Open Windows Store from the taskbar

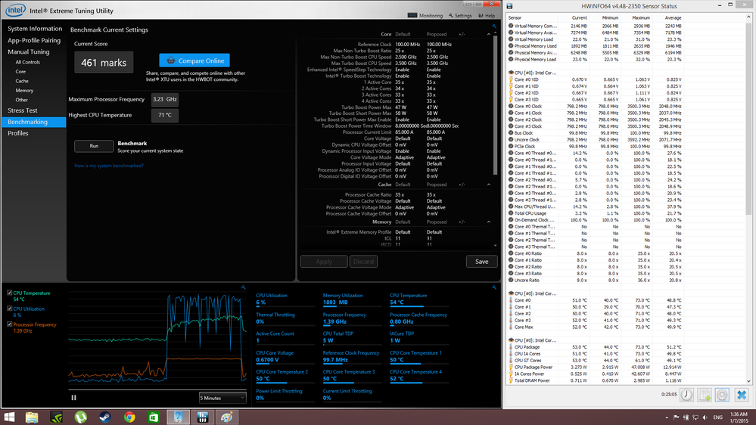tap(154, 417)
